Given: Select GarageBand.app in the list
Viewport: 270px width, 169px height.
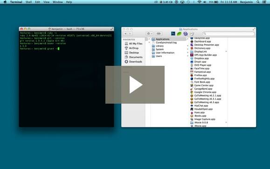Looking at the screenshot, I should [201, 89].
